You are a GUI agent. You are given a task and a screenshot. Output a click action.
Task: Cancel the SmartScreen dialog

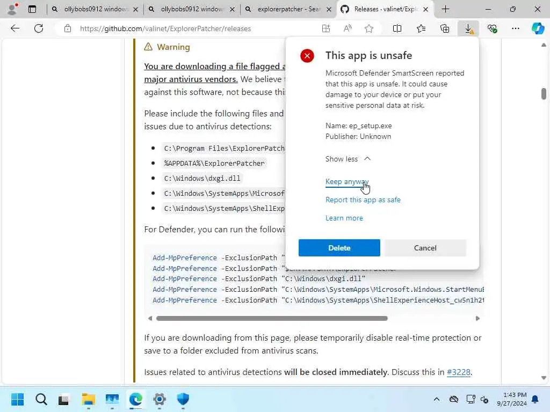[425, 248]
